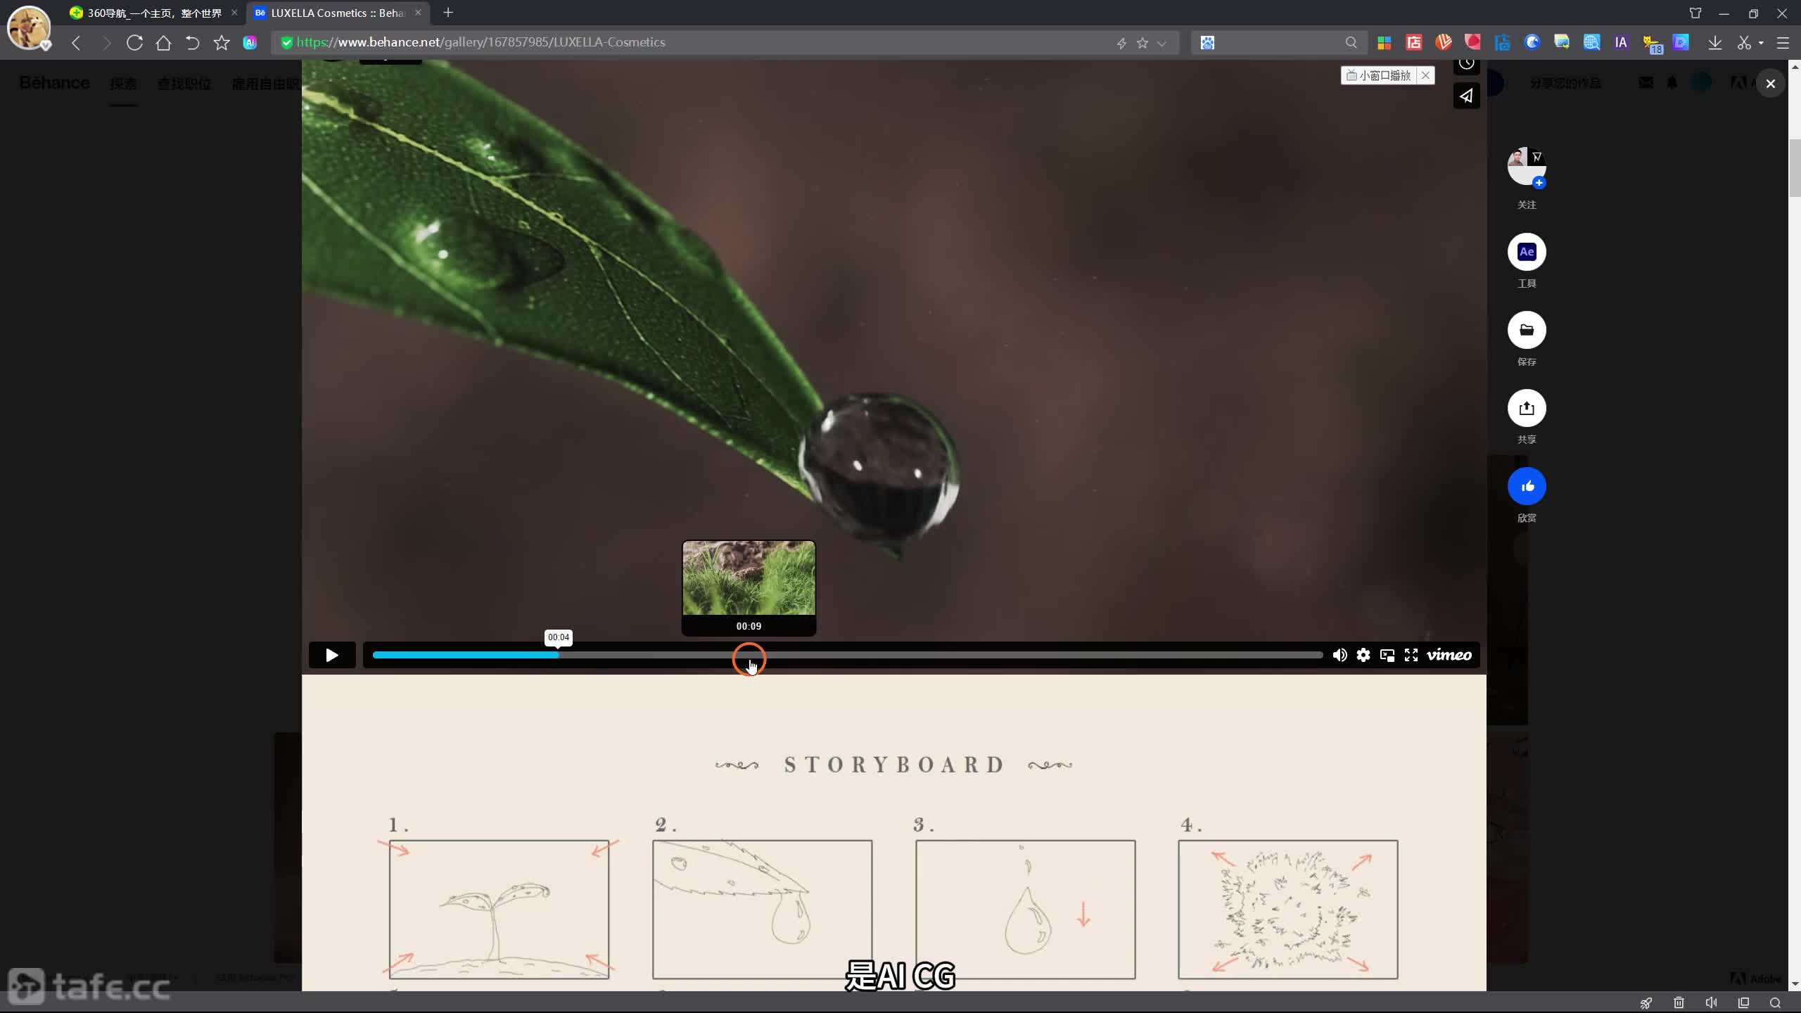
Task: Dismiss the 小窗口播放 popup
Action: (1425, 75)
